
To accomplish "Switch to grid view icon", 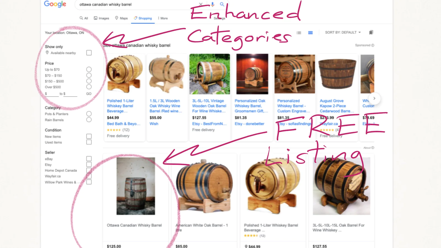I will [x=310, y=33].
